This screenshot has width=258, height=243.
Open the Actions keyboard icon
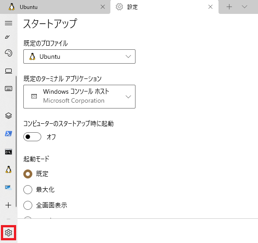[9, 89]
